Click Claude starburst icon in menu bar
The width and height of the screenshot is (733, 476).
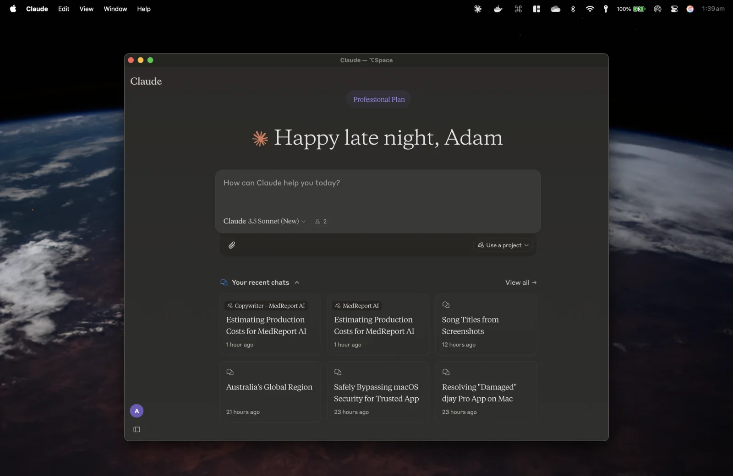click(477, 9)
